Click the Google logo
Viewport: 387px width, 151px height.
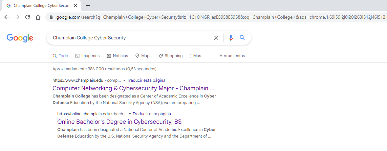click(20, 38)
